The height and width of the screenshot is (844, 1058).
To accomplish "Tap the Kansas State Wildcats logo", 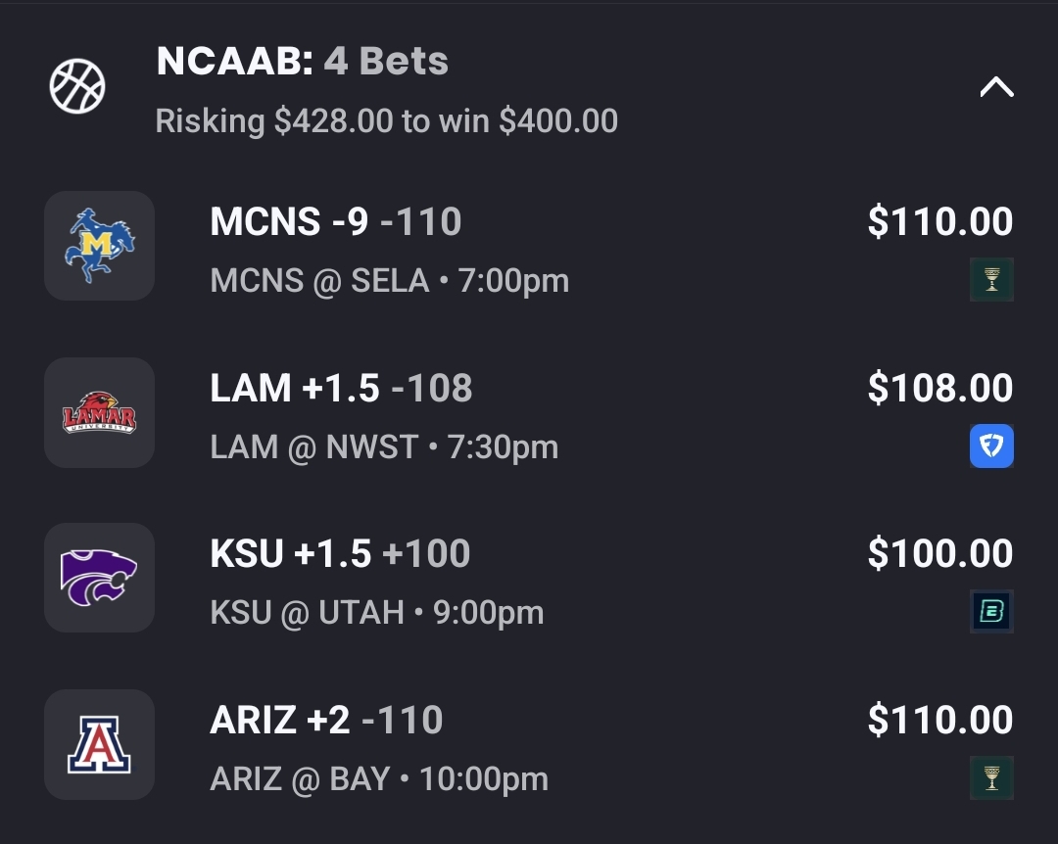I will [100, 578].
